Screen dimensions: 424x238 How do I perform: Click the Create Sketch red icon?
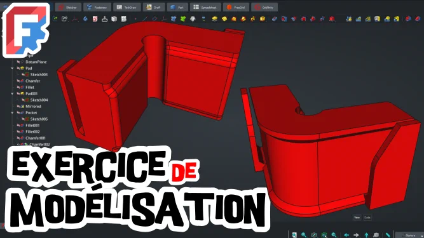[95, 19]
